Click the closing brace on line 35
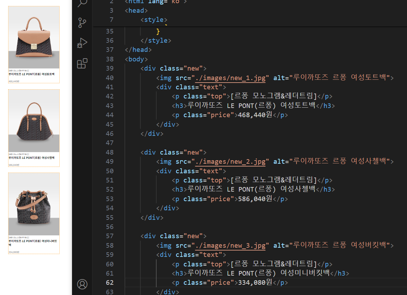 click(x=158, y=31)
